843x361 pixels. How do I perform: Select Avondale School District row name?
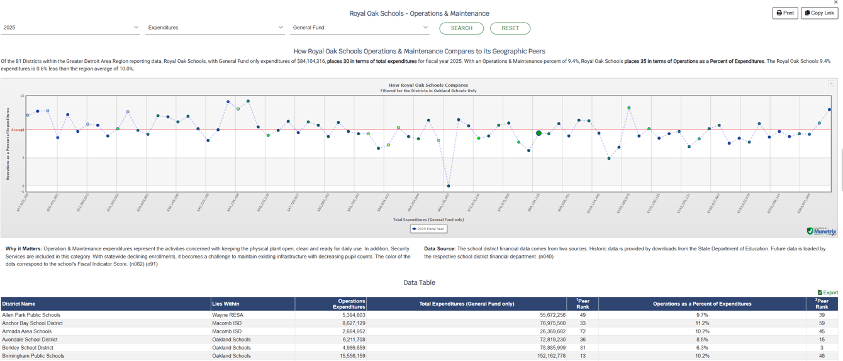(x=30, y=340)
